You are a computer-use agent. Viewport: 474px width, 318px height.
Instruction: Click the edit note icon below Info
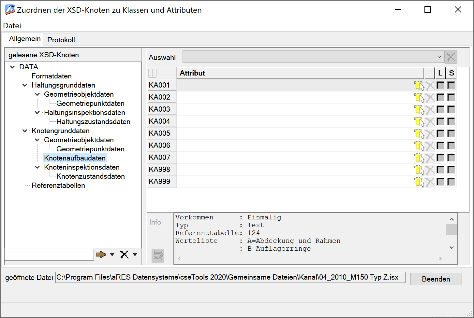(x=158, y=256)
